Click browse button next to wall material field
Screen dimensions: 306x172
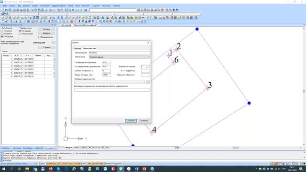click(148, 82)
